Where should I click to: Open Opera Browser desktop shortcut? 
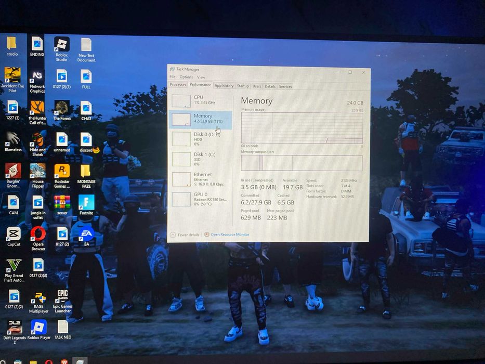pyautogui.click(x=38, y=239)
